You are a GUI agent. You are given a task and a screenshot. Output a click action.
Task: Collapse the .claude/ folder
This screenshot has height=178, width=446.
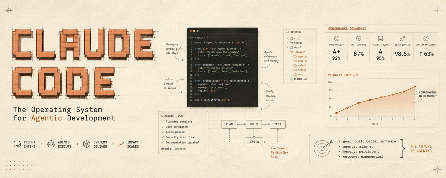tap(287, 52)
